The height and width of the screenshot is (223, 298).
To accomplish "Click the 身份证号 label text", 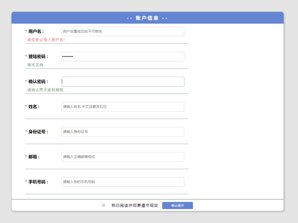I will [38, 132].
